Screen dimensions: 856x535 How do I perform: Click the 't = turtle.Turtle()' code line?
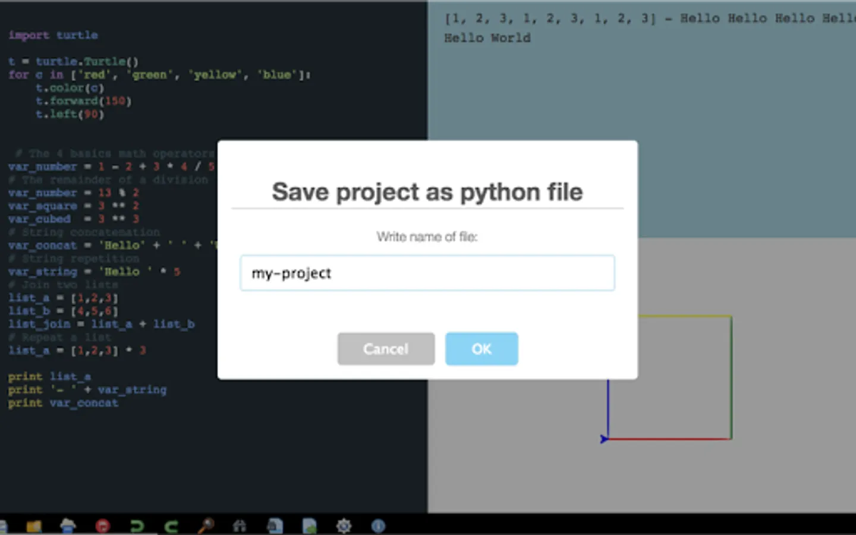pyautogui.click(x=74, y=61)
